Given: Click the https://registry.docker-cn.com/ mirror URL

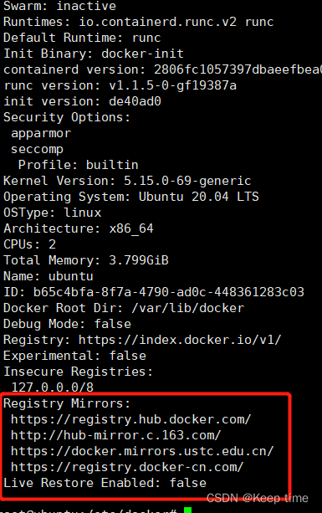Looking at the screenshot, I should click(x=127, y=467).
